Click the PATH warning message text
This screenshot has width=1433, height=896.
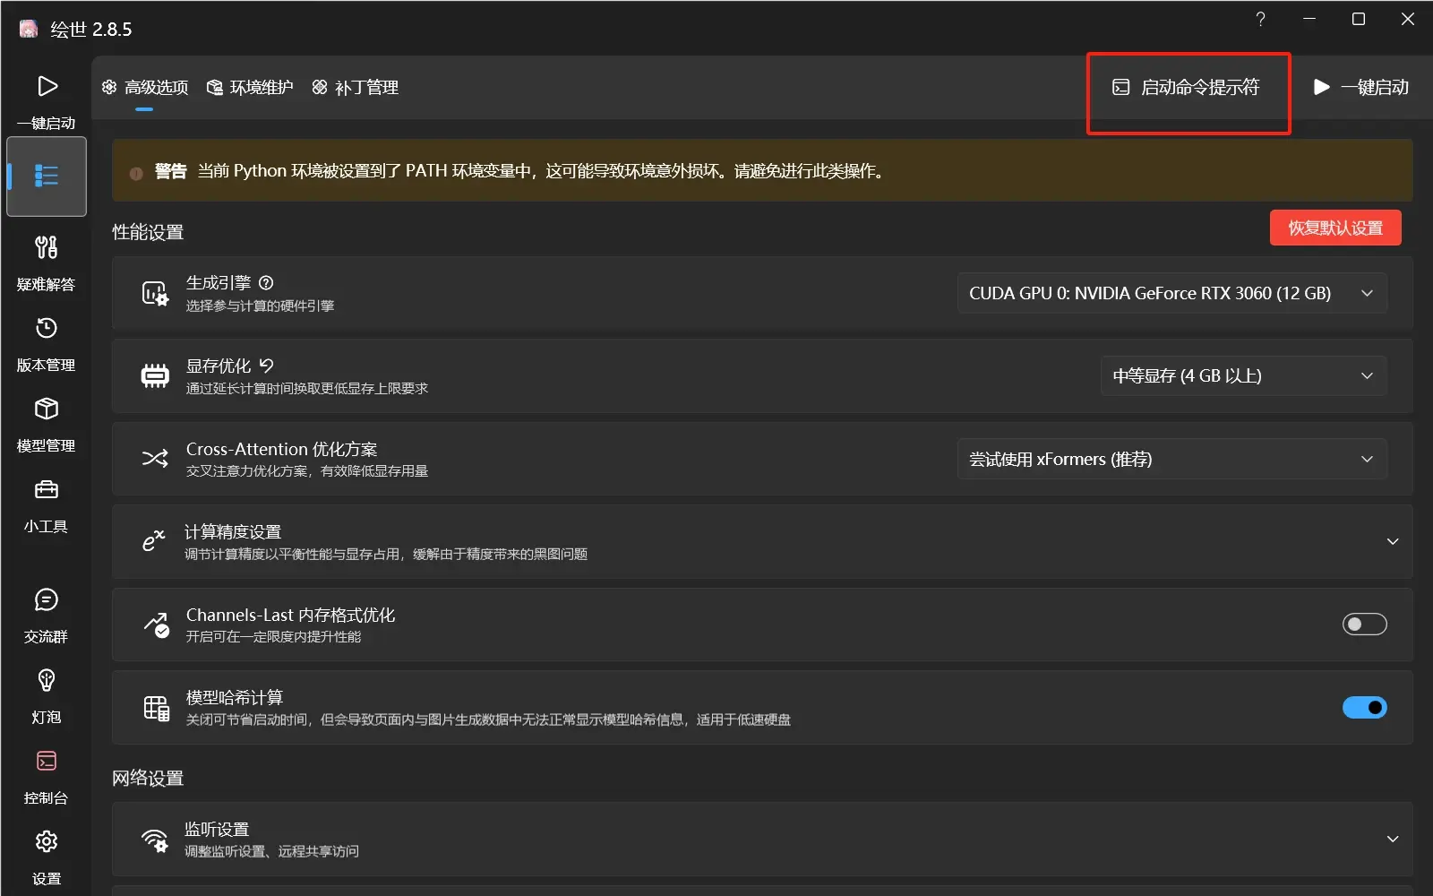543,171
